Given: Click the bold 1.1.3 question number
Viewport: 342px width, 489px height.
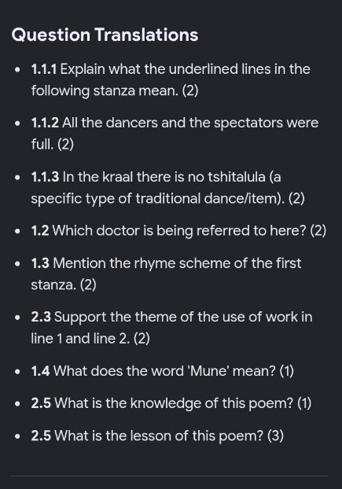Looking at the screenshot, I should tap(45, 177).
